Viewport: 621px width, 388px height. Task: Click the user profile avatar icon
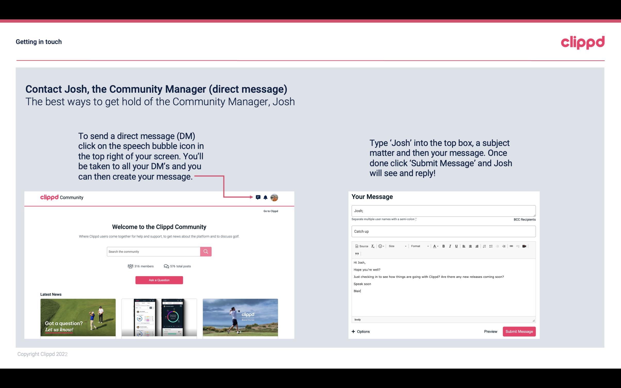click(x=275, y=197)
